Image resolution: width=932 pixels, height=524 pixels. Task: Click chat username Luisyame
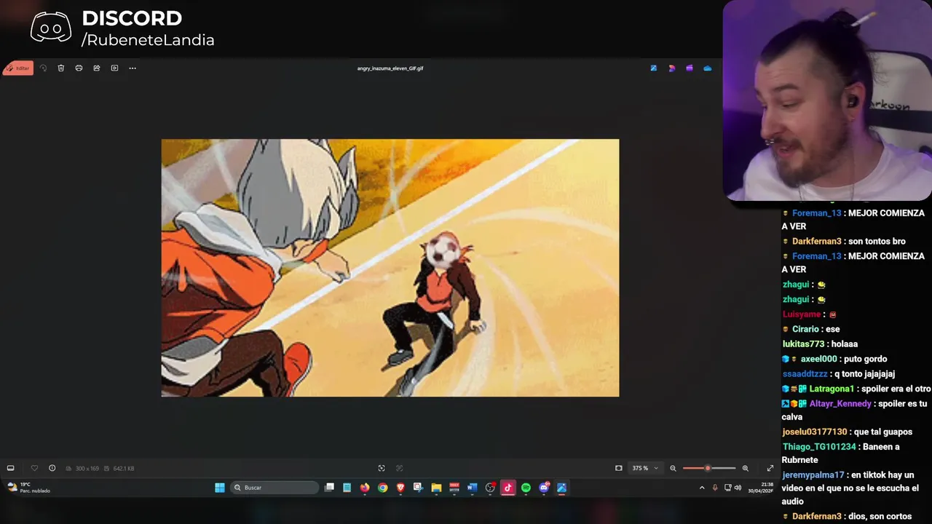(802, 314)
